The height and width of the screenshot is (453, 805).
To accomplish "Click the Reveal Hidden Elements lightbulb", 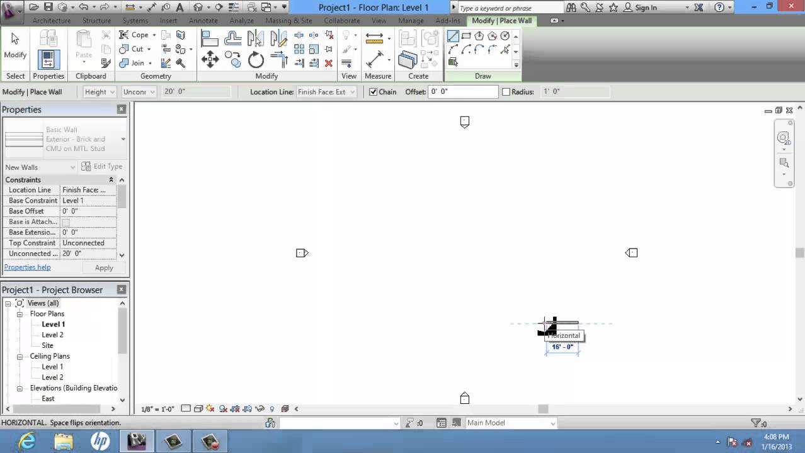I will (x=272, y=409).
